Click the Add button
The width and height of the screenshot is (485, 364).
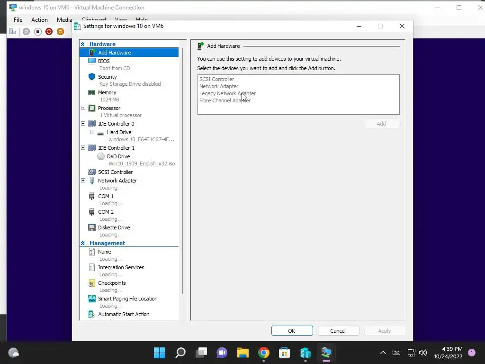[x=382, y=124]
